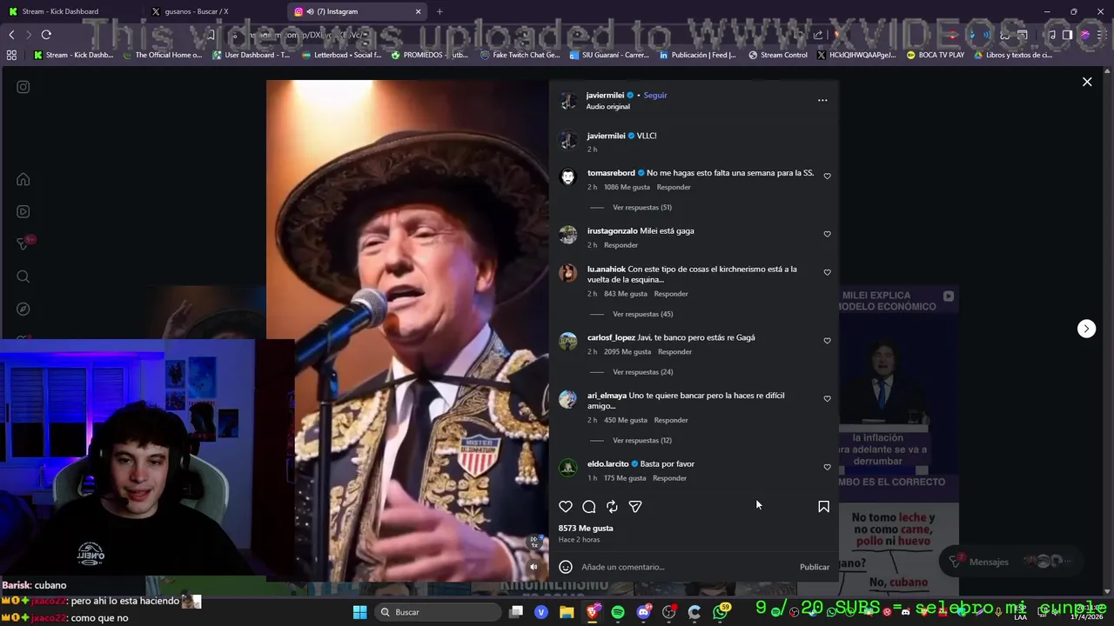Open Discord from the taskbar

(644, 612)
